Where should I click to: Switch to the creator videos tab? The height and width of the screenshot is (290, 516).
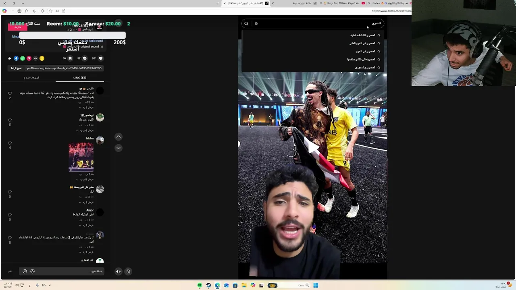pyautogui.click(x=31, y=78)
